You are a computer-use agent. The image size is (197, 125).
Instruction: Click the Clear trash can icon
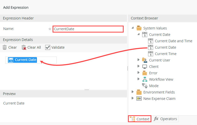(5, 47)
